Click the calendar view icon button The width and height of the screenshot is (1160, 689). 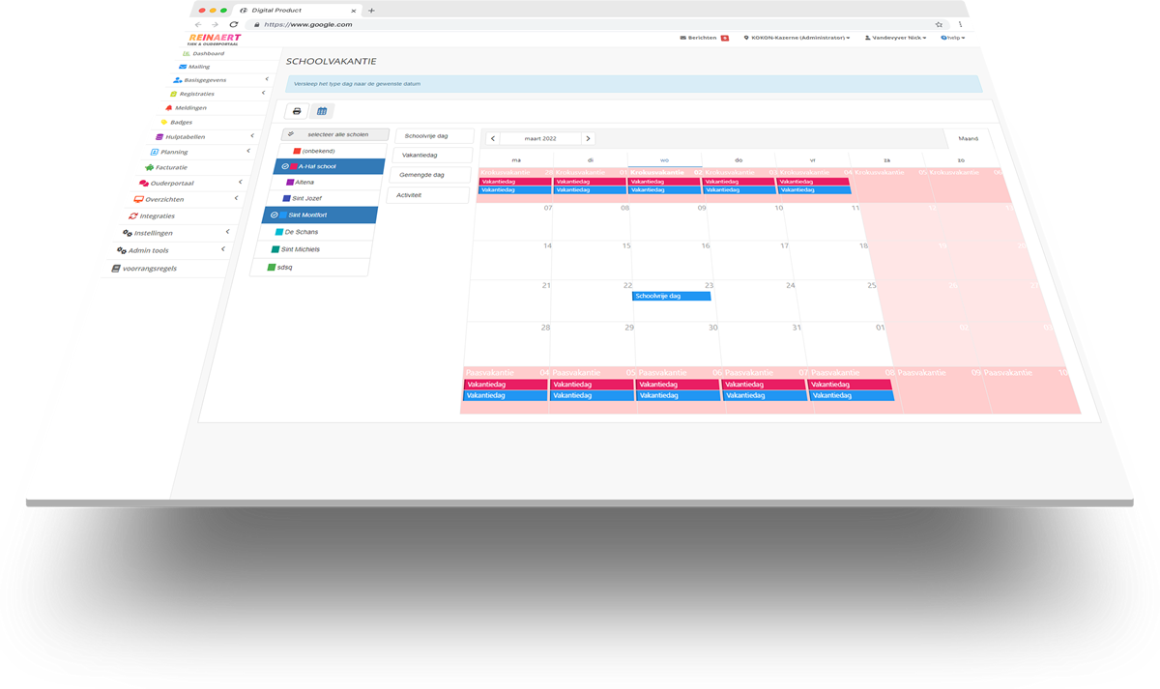tap(322, 111)
